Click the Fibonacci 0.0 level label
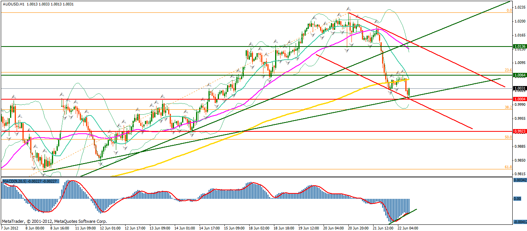Viewport: 527px width, 231px height. tap(509, 10)
